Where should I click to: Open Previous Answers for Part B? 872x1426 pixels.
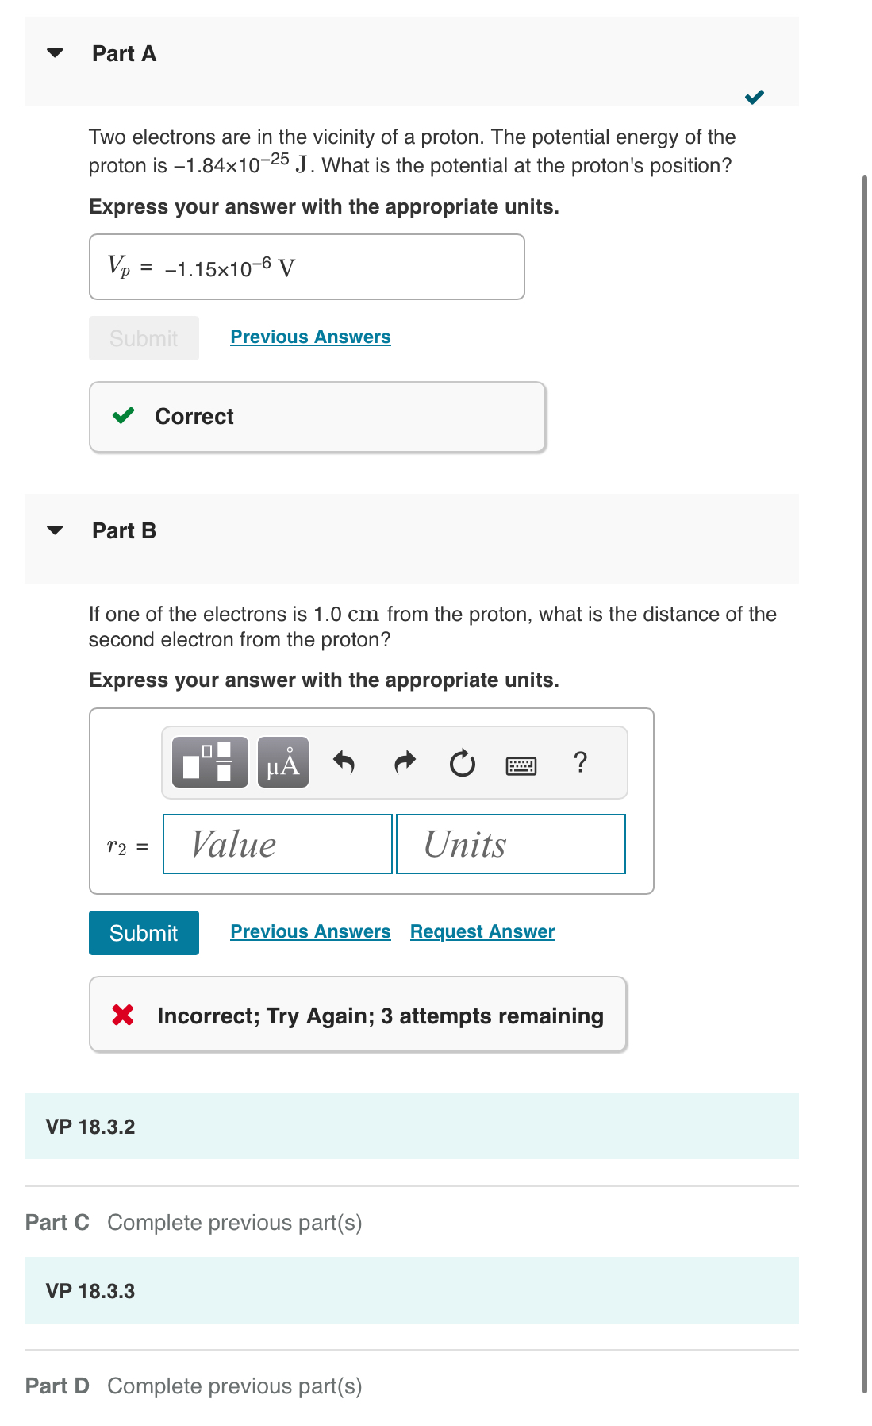[x=310, y=931]
